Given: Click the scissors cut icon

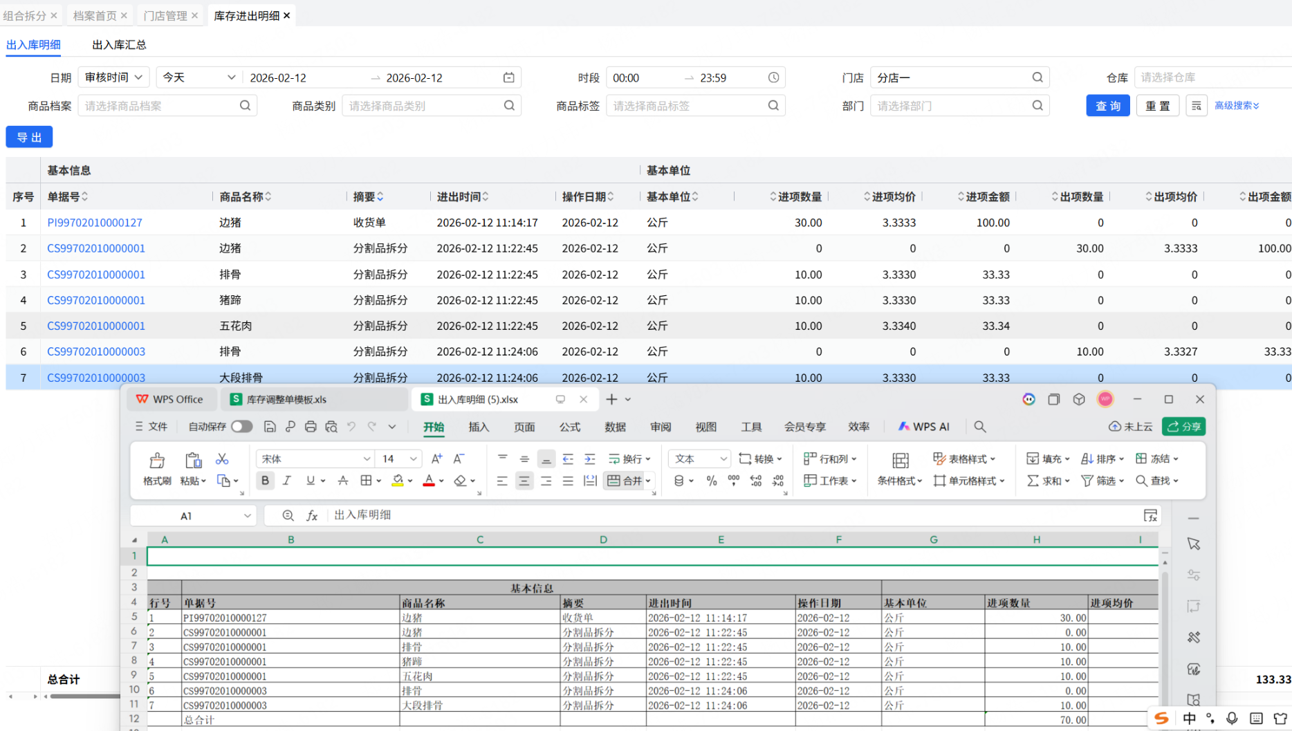Looking at the screenshot, I should point(222,459).
